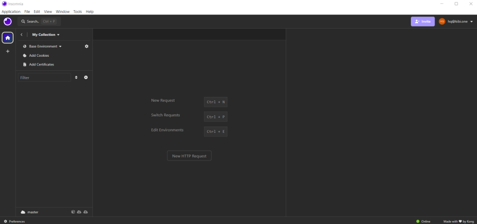Open the Tools menu

(x=77, y=12)
